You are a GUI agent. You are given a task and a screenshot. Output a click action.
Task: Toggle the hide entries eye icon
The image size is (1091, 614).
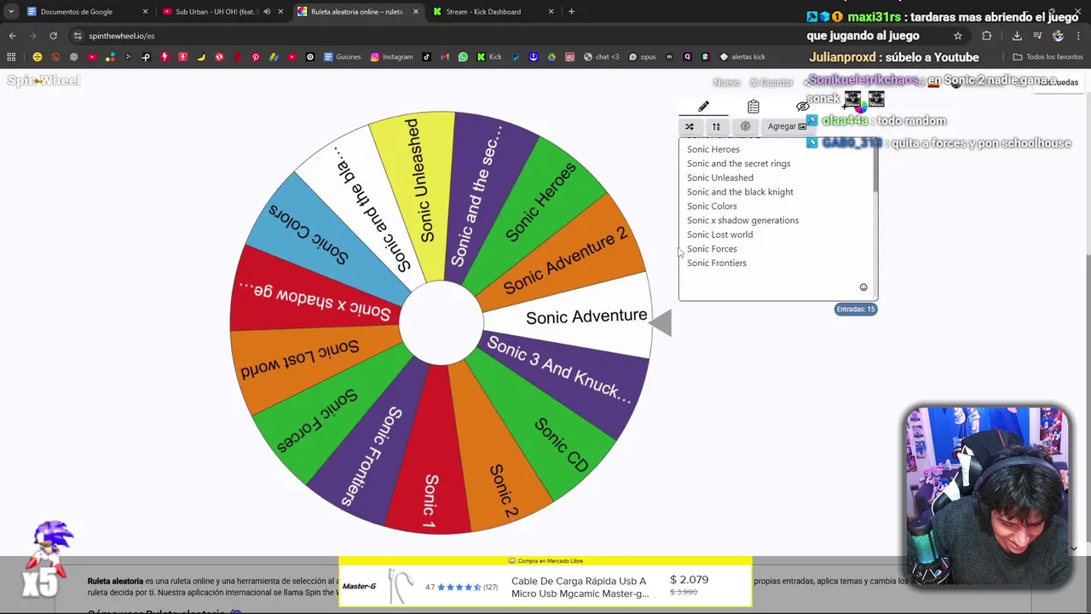point(802,107)
